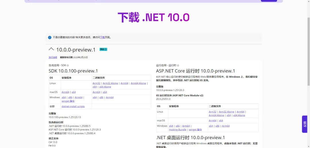Viewport: 310px width, 148px height.
Task: Open the SDK winget 指令 link
Action: 68,101
